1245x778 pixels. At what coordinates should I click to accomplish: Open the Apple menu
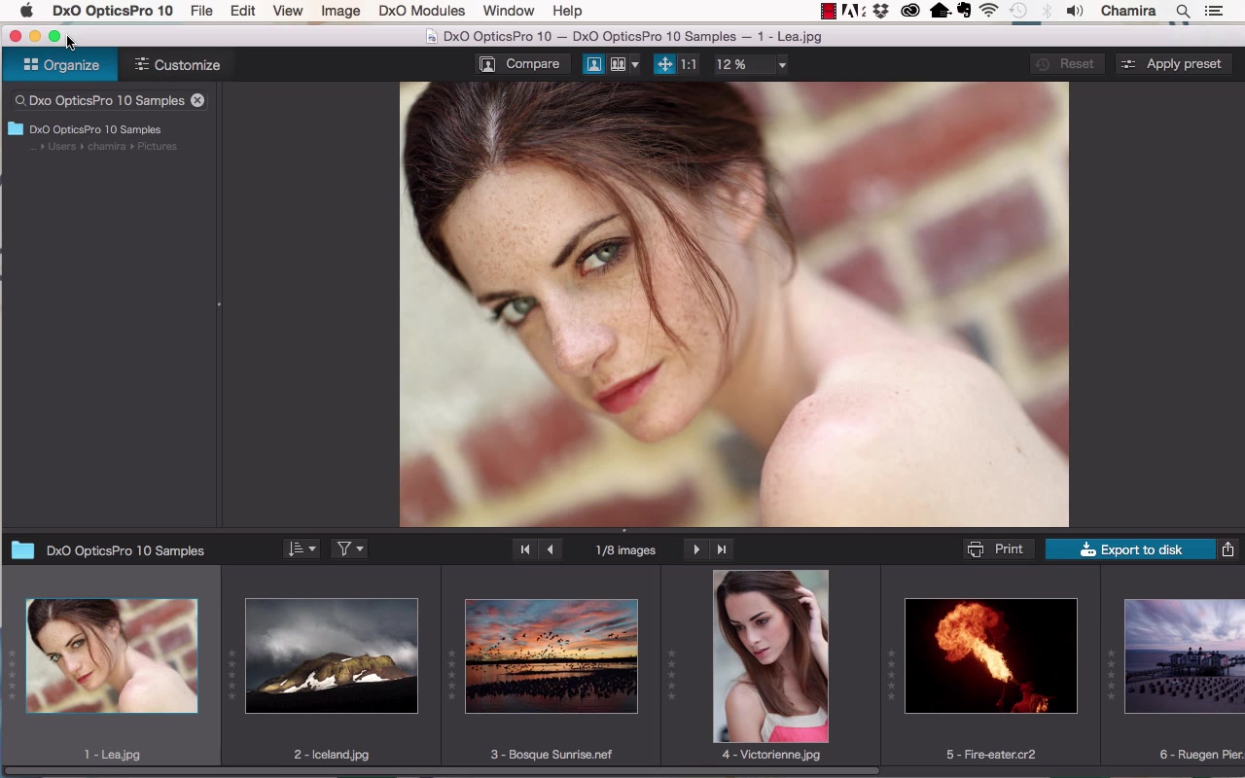tap(26, 11)
